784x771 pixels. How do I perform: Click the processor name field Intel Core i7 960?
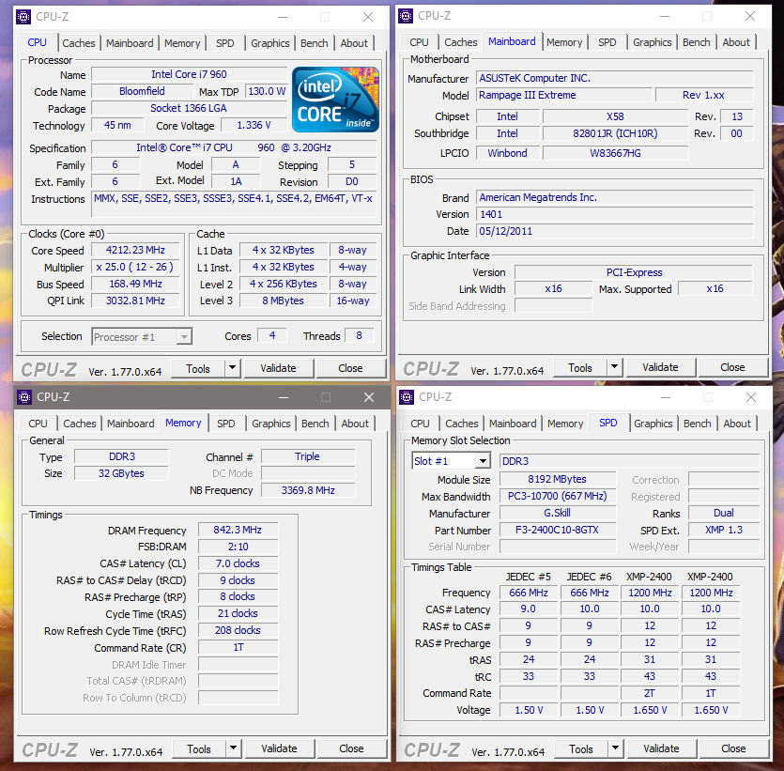pos(189,74)
